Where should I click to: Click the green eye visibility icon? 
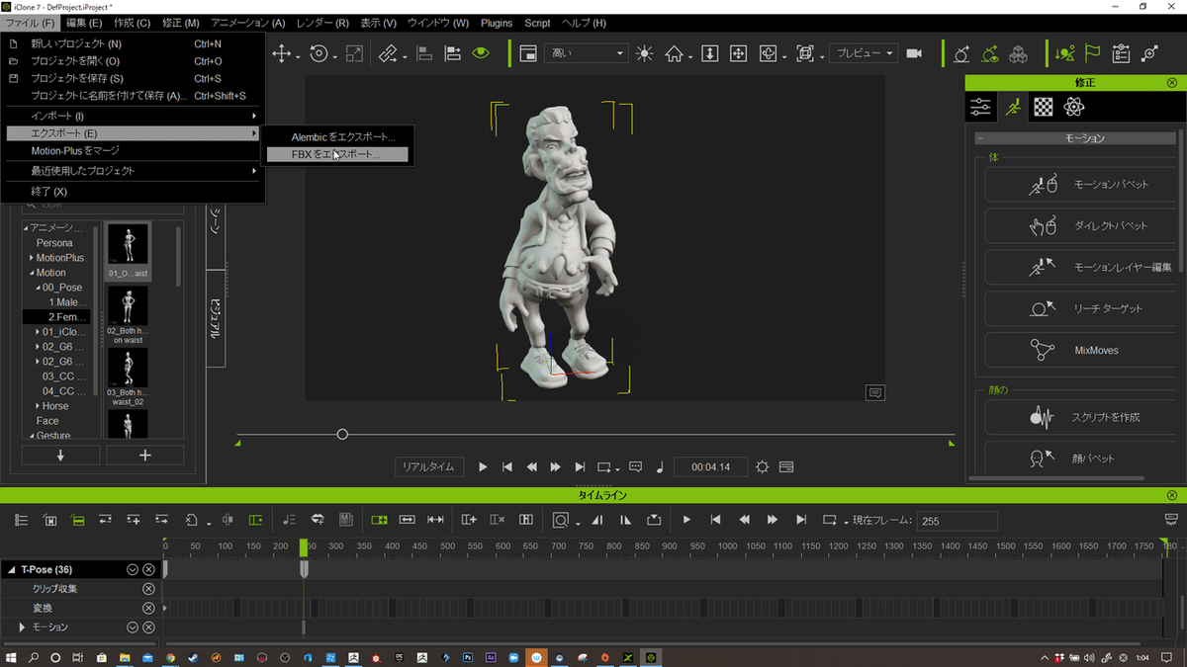pyautogui.click(x=481, y=53)
